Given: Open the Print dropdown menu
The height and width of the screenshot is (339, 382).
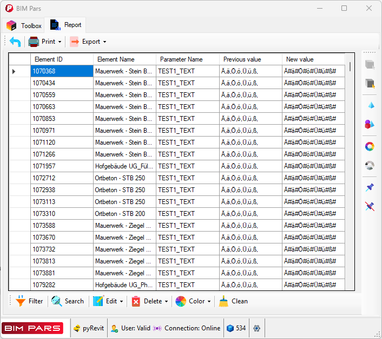Looking at the screenshot, I should click(45, 42).
